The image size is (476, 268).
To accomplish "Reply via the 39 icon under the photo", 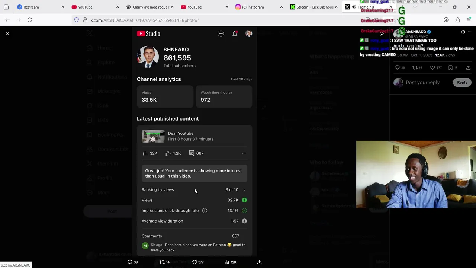I will [x=130, y=262].
